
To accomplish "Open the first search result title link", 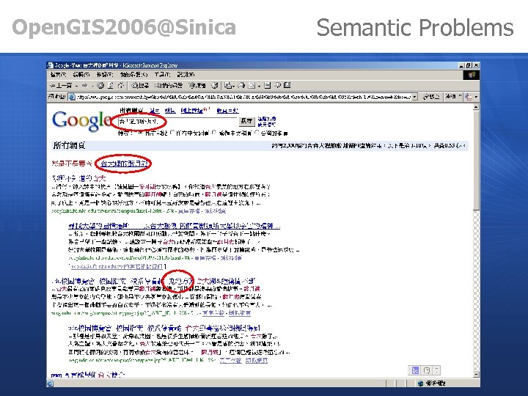I will click(x=78, y=178).
